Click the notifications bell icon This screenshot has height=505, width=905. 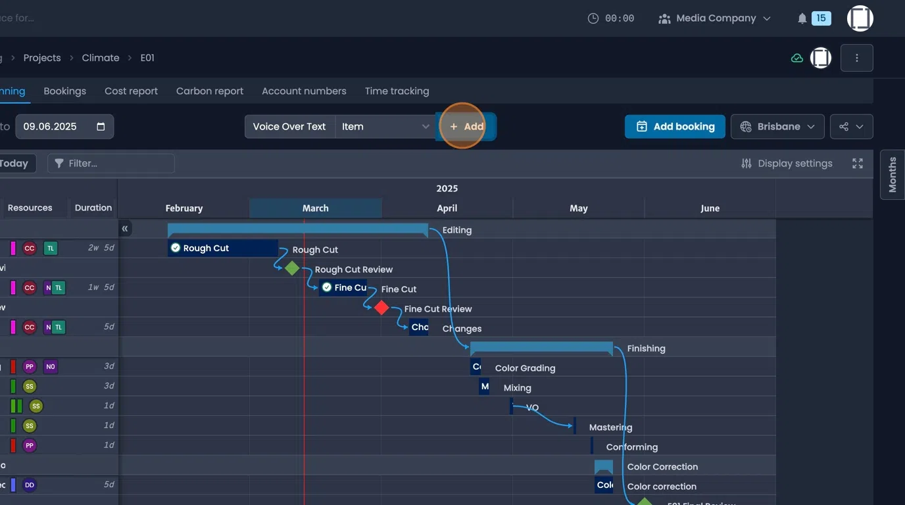click(802, 18)
